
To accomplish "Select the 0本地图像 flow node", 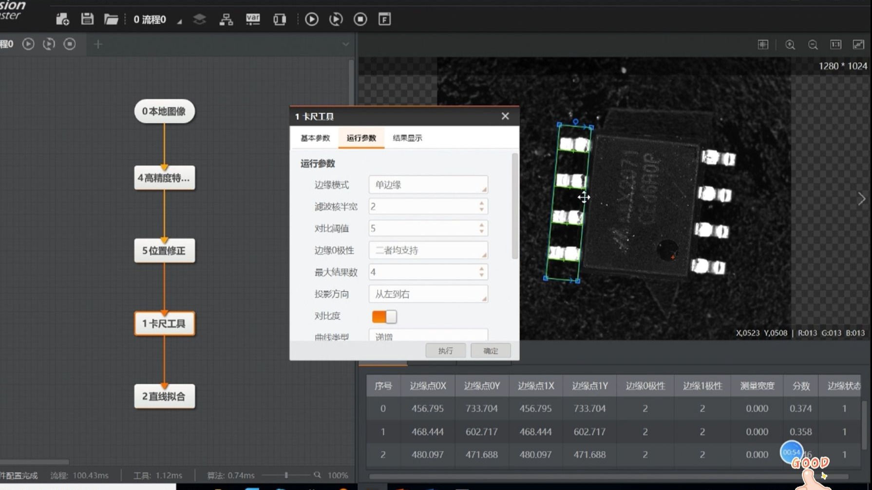I will click(164, 112).
